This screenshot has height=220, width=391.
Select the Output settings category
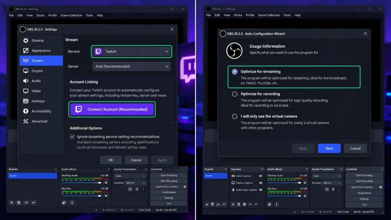coord(41,71)
